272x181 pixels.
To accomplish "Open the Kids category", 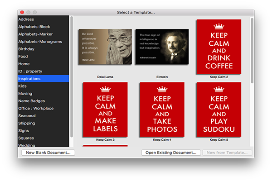I will pos(43,86).
